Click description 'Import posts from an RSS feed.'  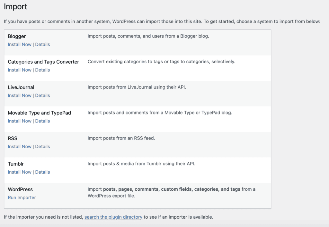click(121, 138)
